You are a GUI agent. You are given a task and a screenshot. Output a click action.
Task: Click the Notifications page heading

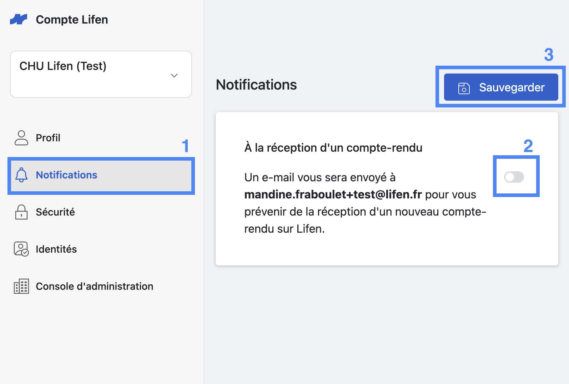point(256,85)
